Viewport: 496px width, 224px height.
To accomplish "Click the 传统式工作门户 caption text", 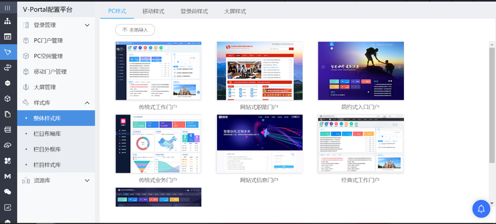I will pos(158,107).
